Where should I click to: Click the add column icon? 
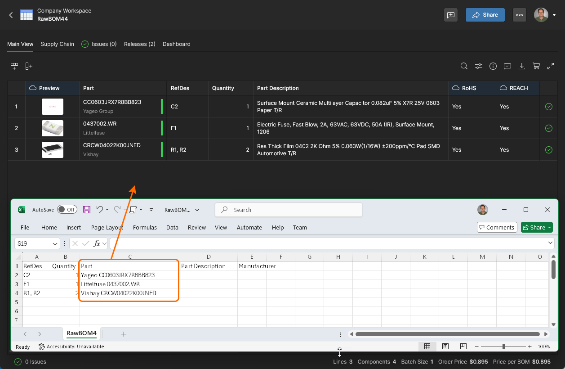[x=29, y=66]
